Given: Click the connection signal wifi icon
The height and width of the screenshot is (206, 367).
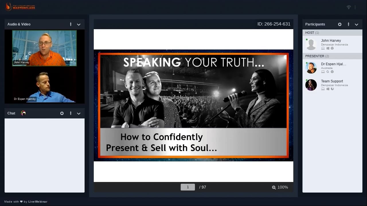Looking at the screenshot, I should coord(349,7).
